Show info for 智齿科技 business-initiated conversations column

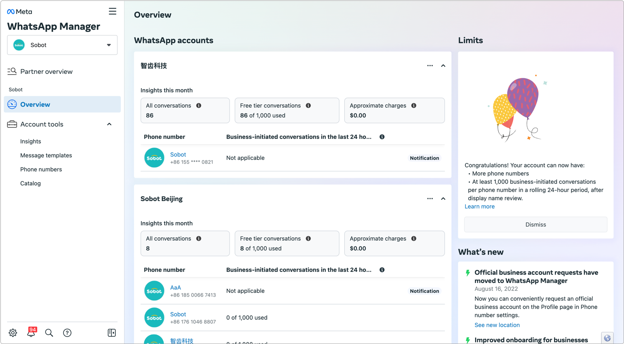(382, 137)
